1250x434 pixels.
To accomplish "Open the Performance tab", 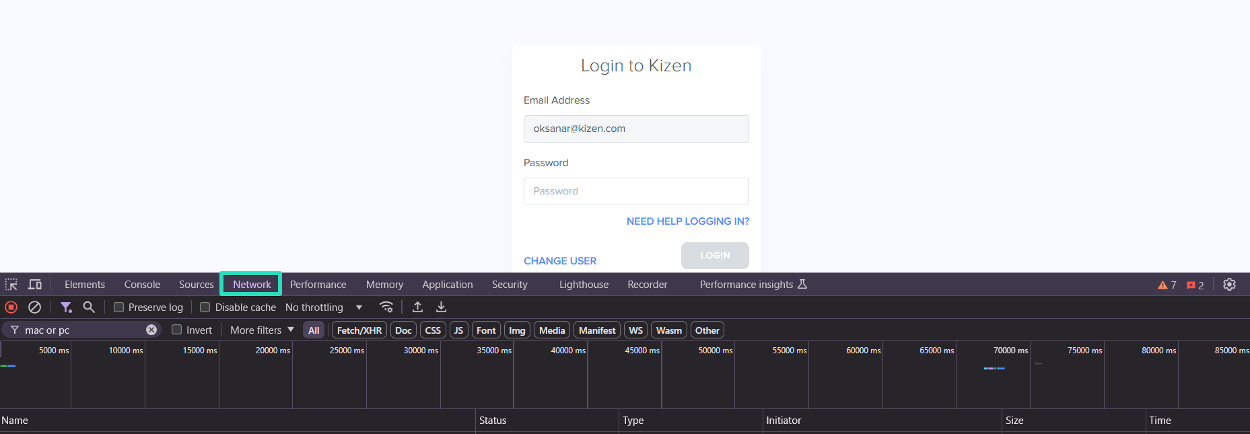I will coord(318,285).
